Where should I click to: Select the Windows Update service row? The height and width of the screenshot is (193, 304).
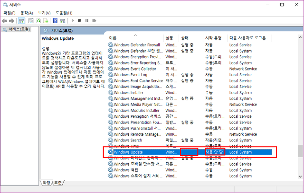pos(190,152)
